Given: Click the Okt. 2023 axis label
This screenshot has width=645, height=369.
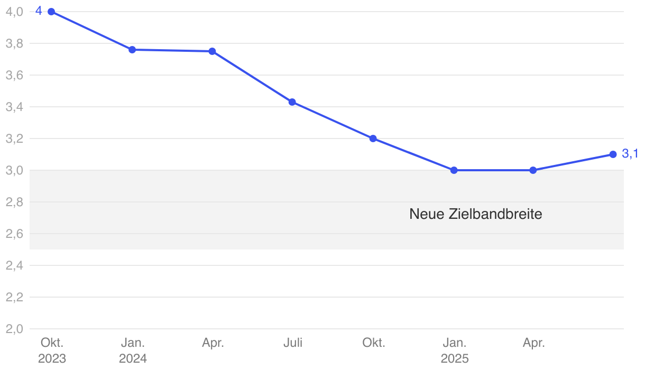Looking at the screenshot, I should 52,350.
